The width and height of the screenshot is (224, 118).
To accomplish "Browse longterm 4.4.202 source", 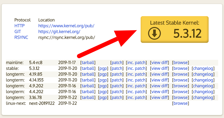I will coord(180,92).
